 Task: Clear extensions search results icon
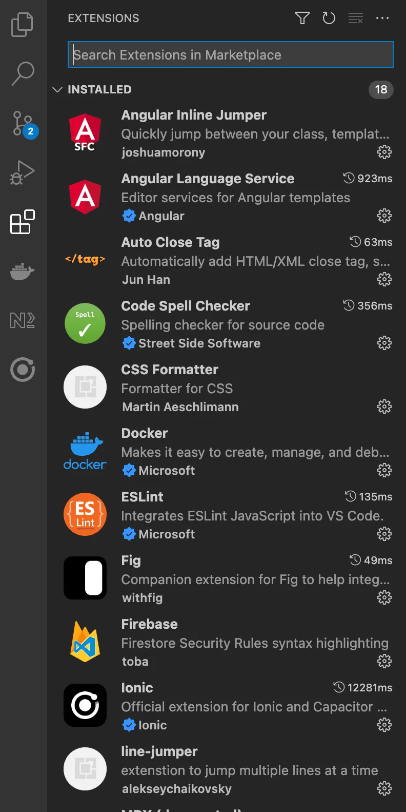[355, 18]
